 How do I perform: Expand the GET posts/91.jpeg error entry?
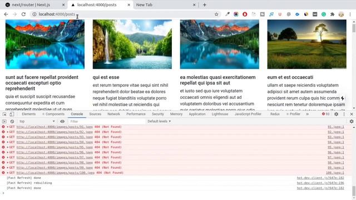tap(7, 127)
